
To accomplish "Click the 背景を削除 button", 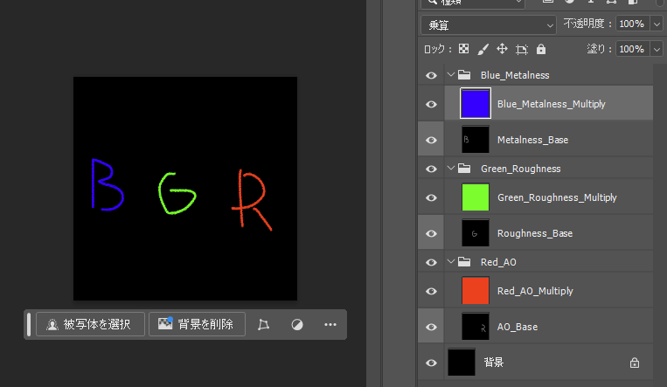I will click(x=197, y=324).
